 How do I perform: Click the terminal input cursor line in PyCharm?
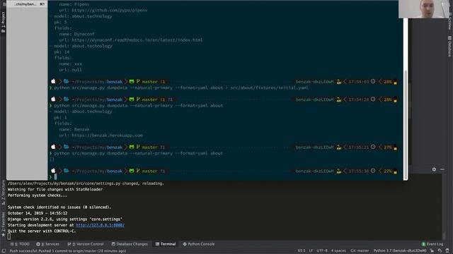tap(9, 237)
